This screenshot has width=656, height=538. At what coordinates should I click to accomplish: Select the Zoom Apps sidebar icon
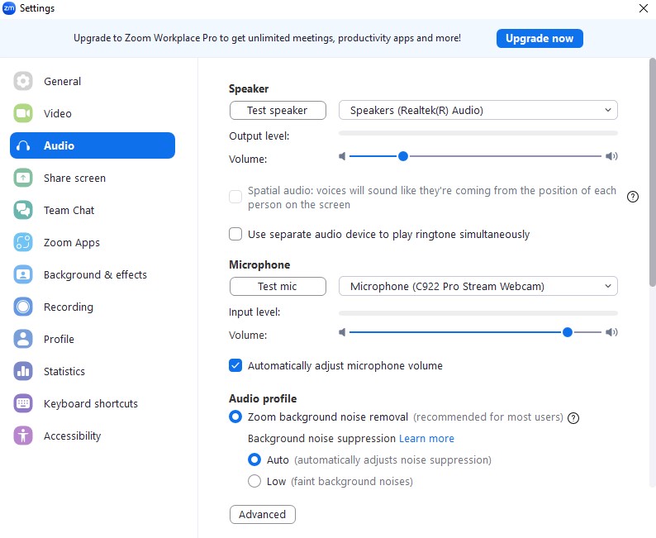point(23,242)
